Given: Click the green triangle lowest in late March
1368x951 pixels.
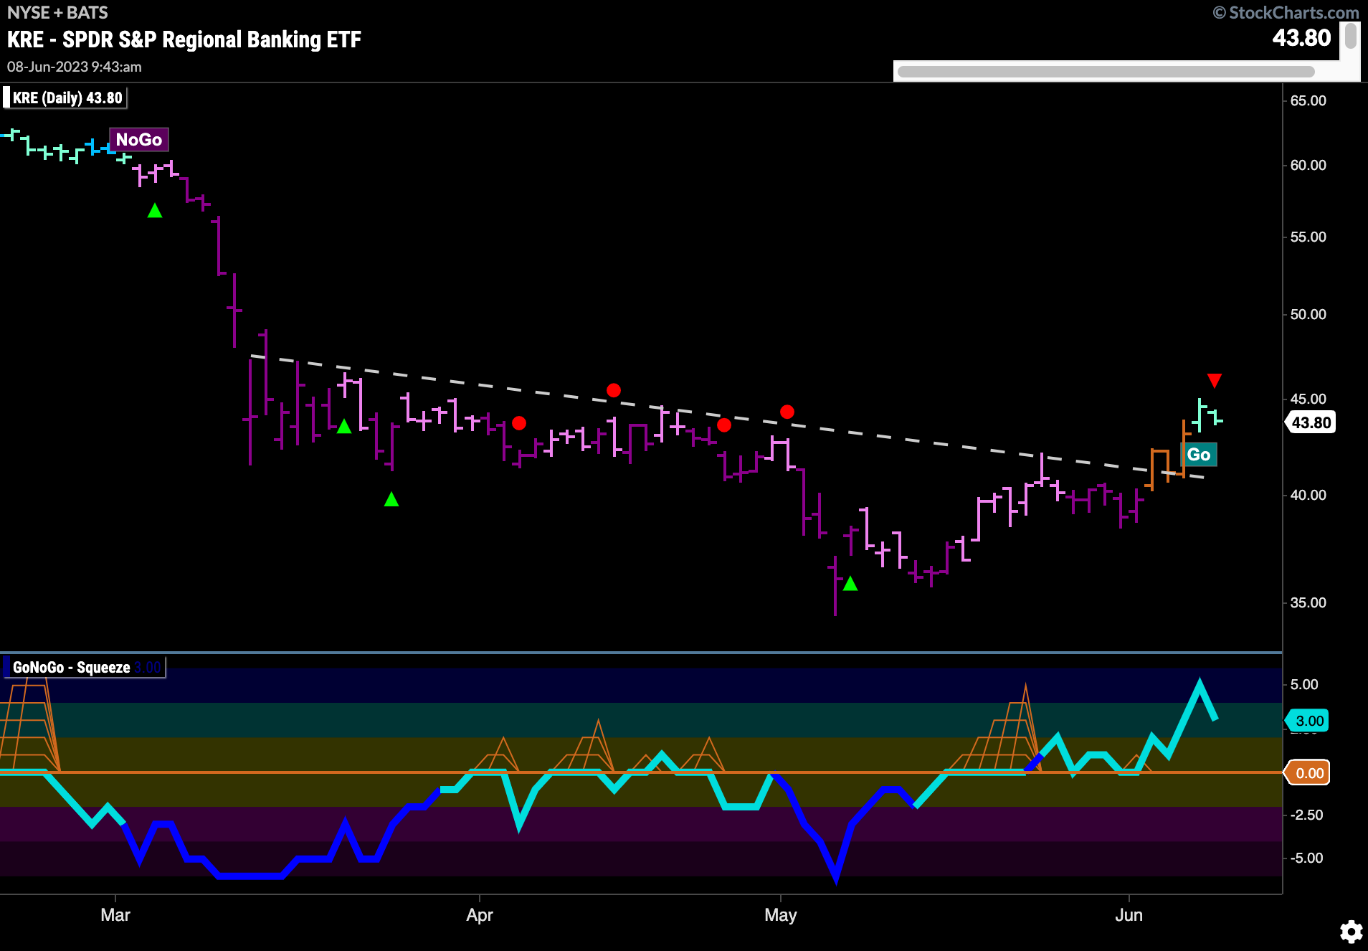Looking at the screenshot, I should tap(391, 499).
